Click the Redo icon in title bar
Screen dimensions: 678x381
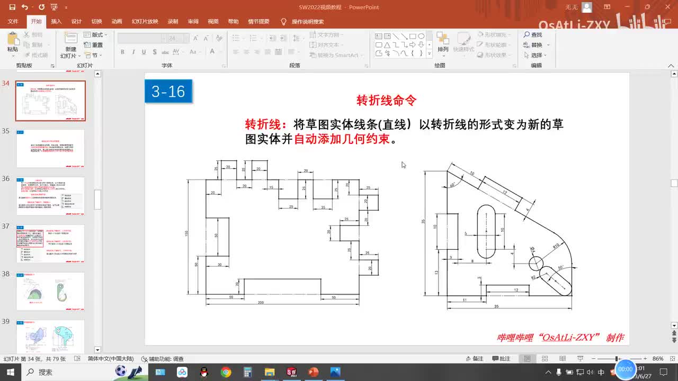pos(41,7)
